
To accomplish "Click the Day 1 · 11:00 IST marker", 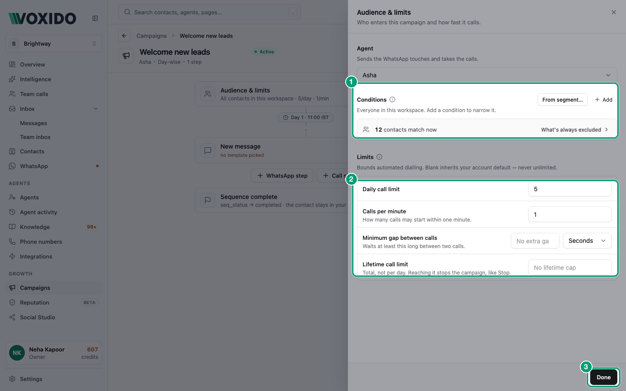I will (306, 117).
